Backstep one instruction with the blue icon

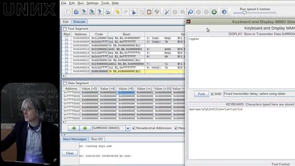click(x=190, y=12)
